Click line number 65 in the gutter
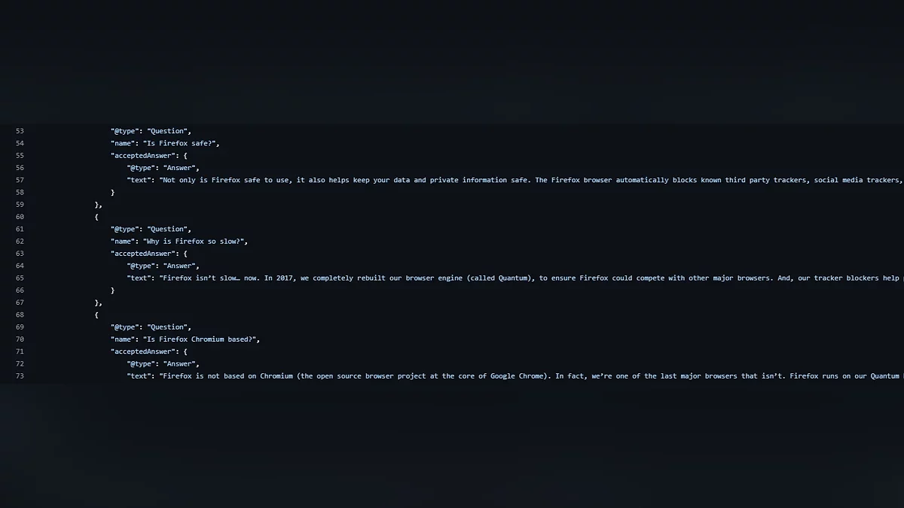The height and width of the screenshot is (508, 904). pyautogui.click(x=20, y=278)
